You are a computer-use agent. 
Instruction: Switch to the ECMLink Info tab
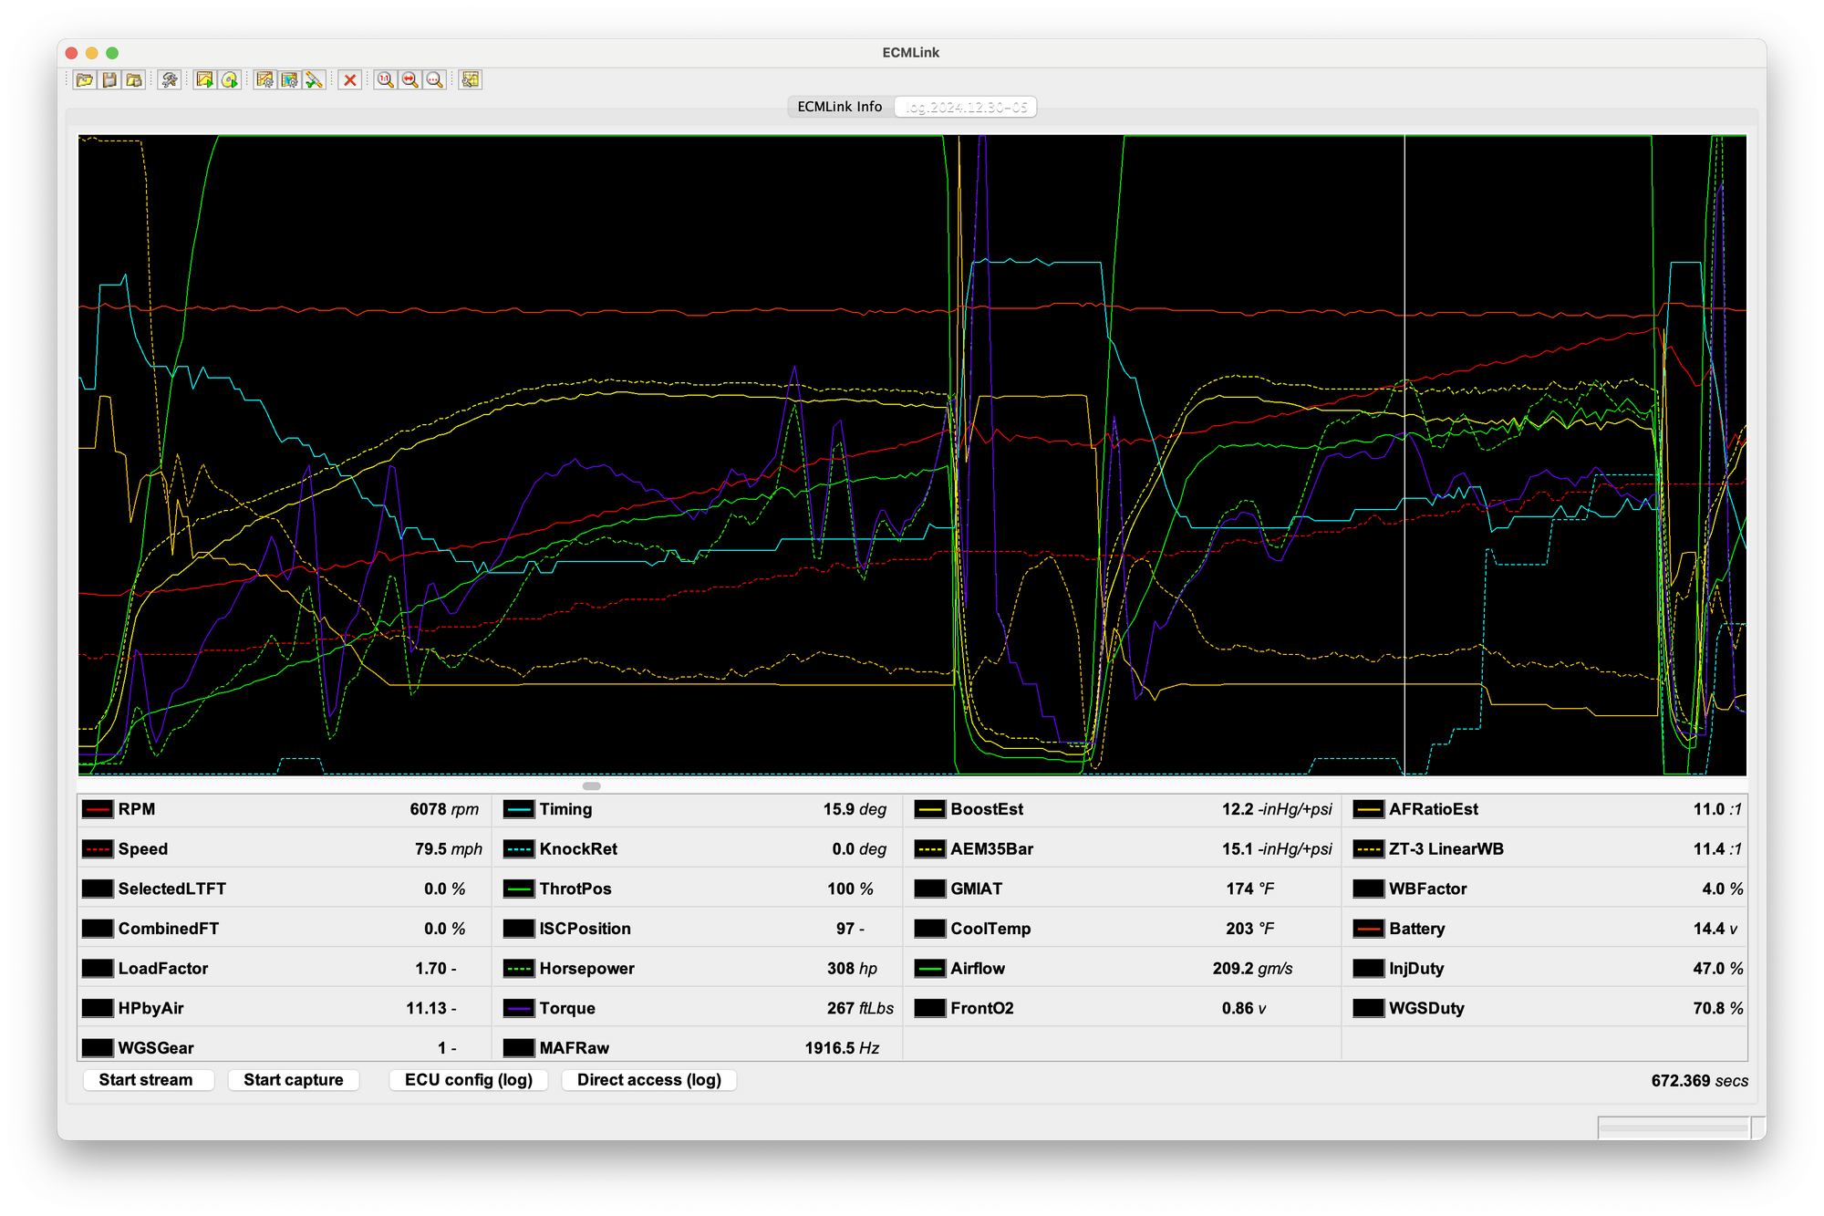(x=840, y=107)
